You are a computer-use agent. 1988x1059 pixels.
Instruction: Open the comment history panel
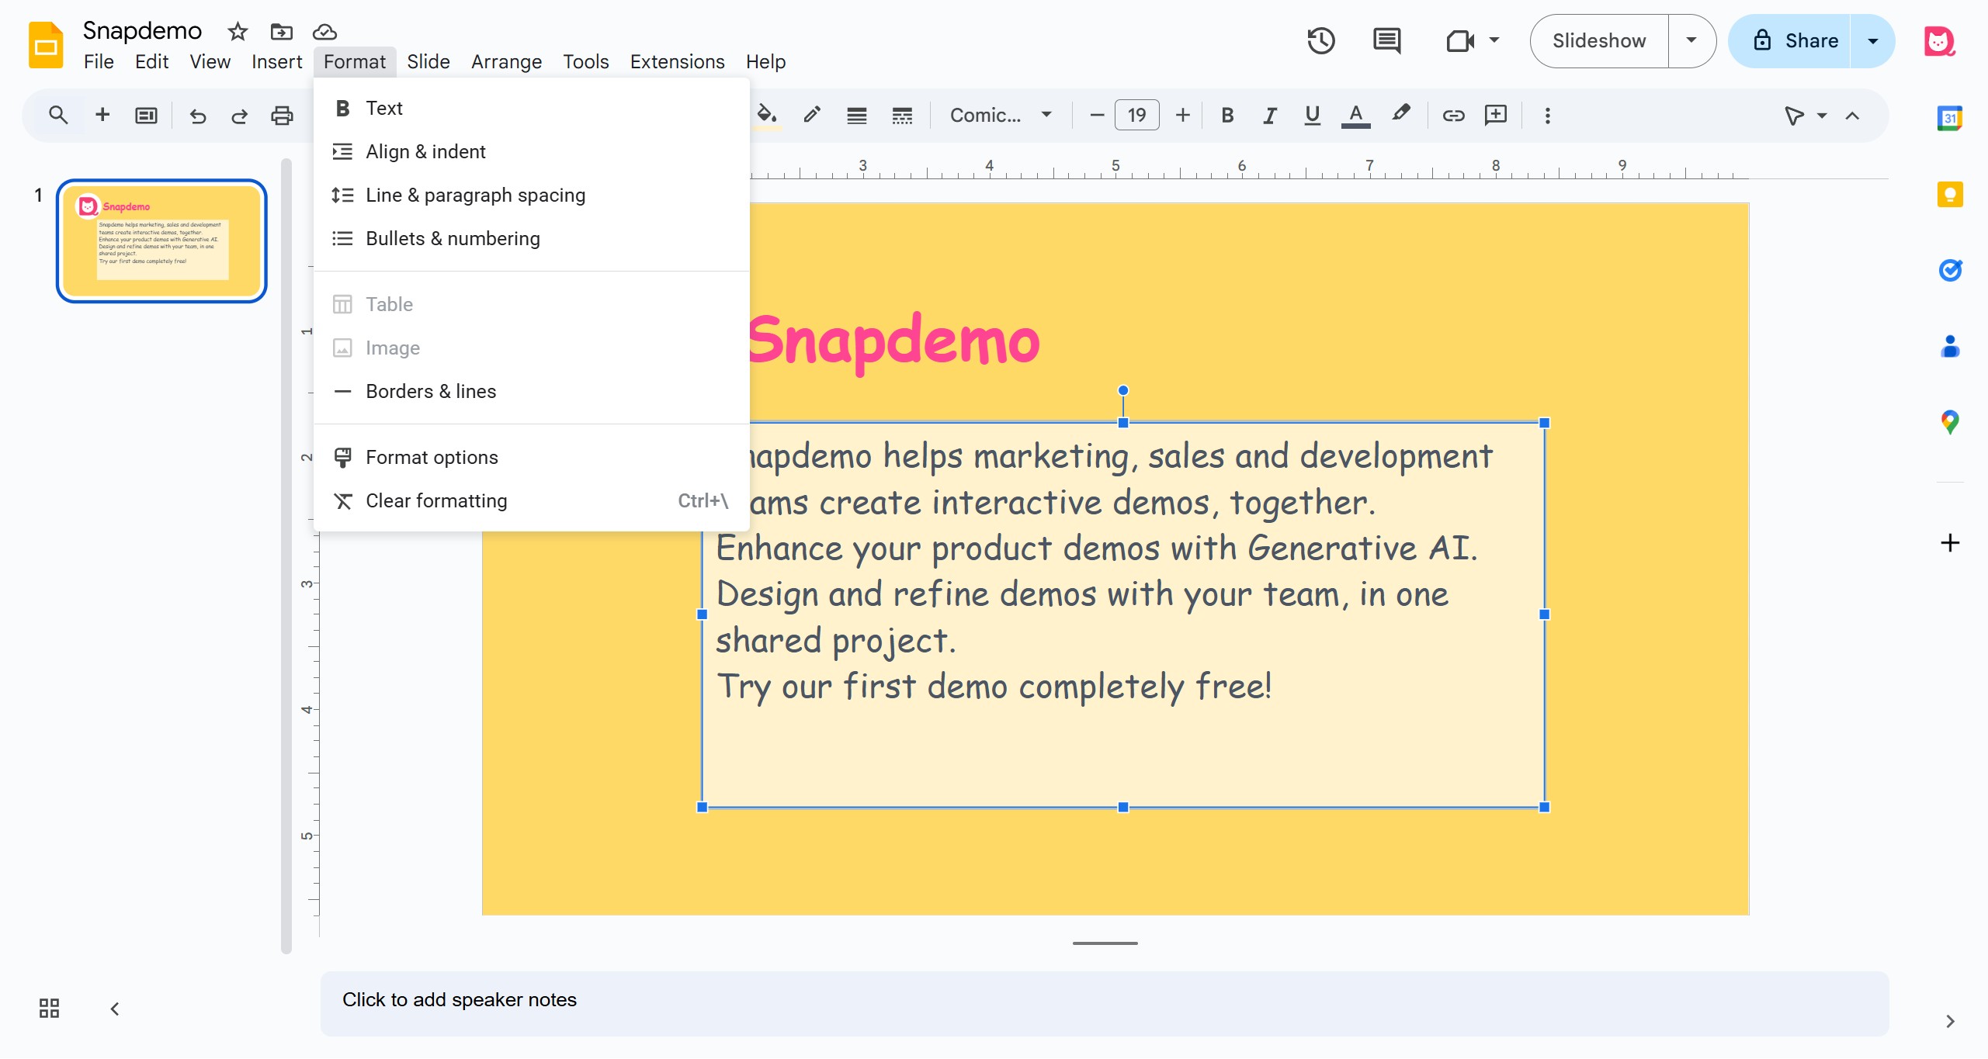(1387, 41)
